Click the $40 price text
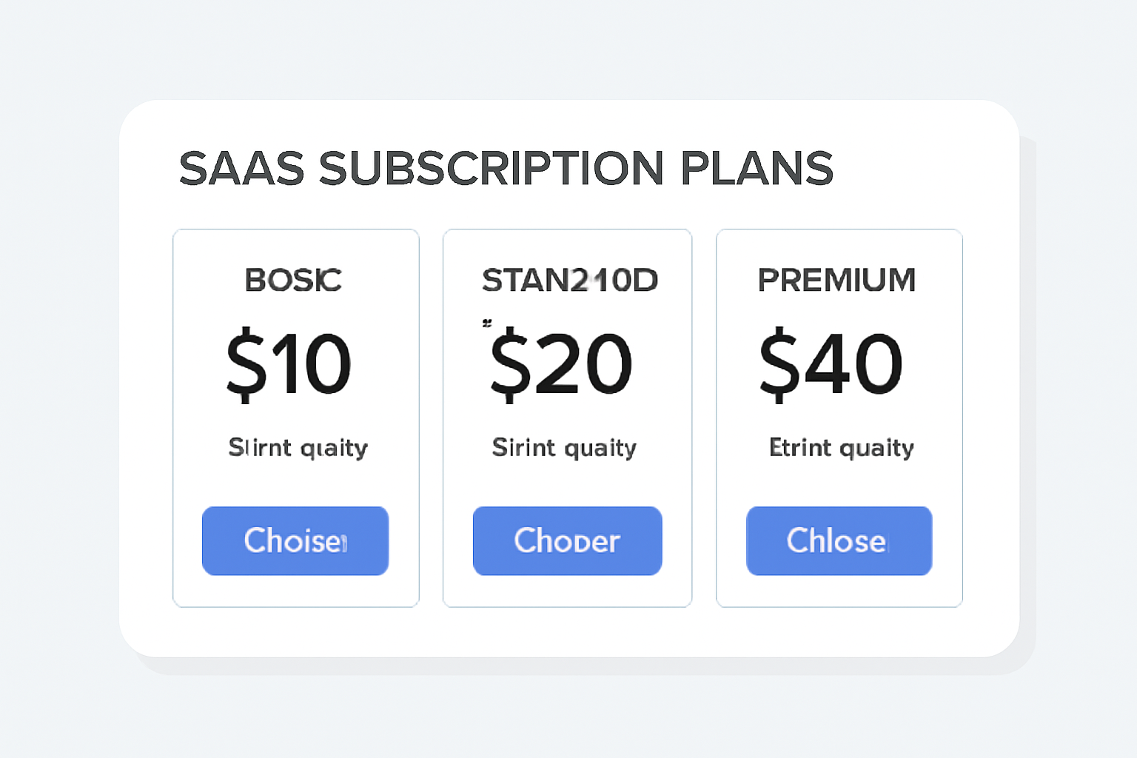The height and width of the screenshot is (758, 1137). (831, 364)
